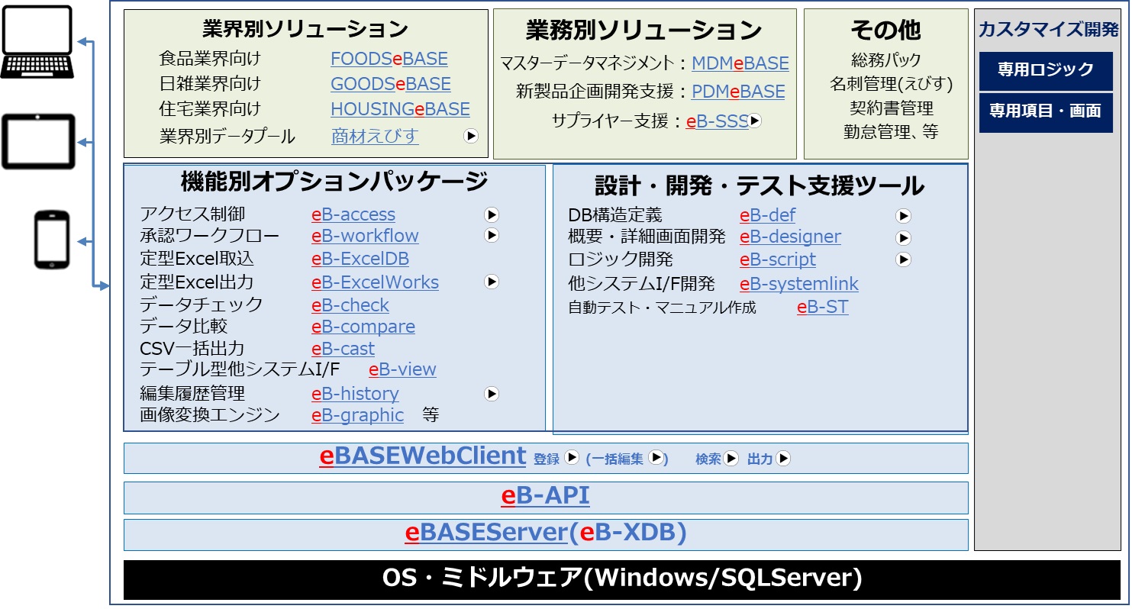Screen dimensions: 1132x609
Task: Click play icon after 登録
Action: 572,458
